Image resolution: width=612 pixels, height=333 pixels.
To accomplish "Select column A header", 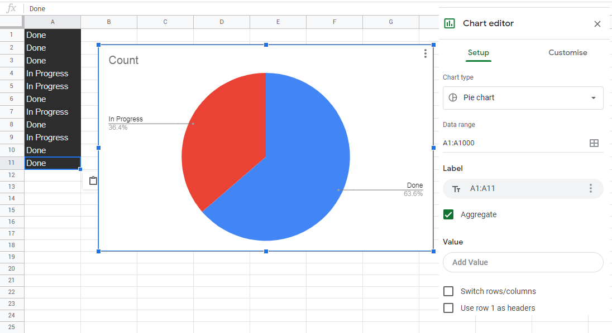I will 52,22.
